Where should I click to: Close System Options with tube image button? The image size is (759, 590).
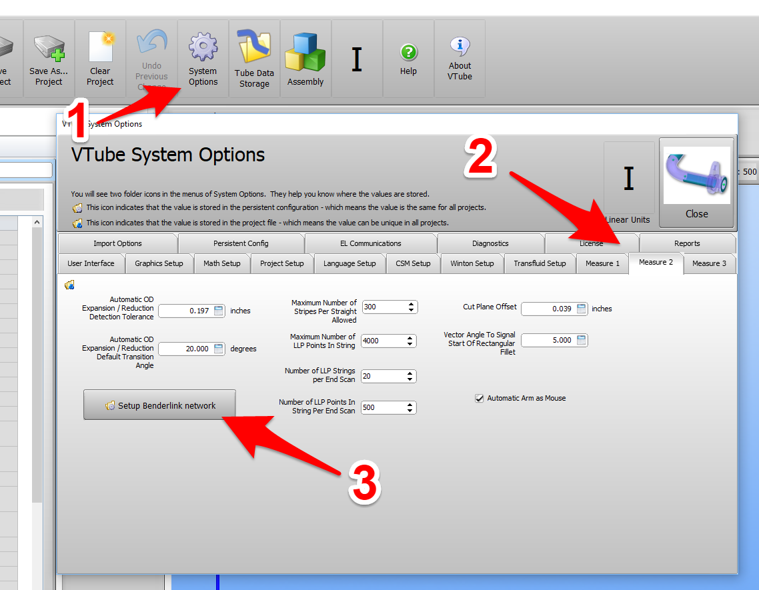point(696,183)
